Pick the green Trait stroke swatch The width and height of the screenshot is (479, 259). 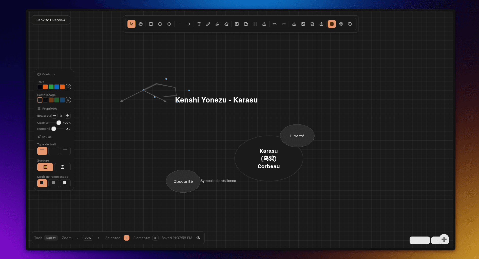pos(51,87)
